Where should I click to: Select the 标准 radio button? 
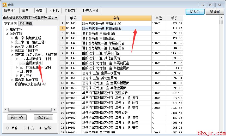coord(7,128)
